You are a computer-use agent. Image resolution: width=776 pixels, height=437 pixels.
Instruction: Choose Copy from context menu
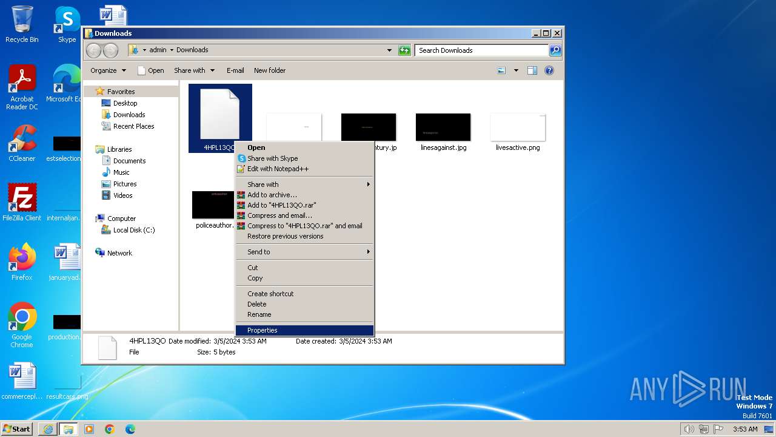304,278
